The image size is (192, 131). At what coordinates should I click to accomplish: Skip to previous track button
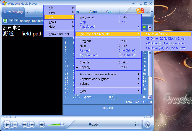pos(25,125)
